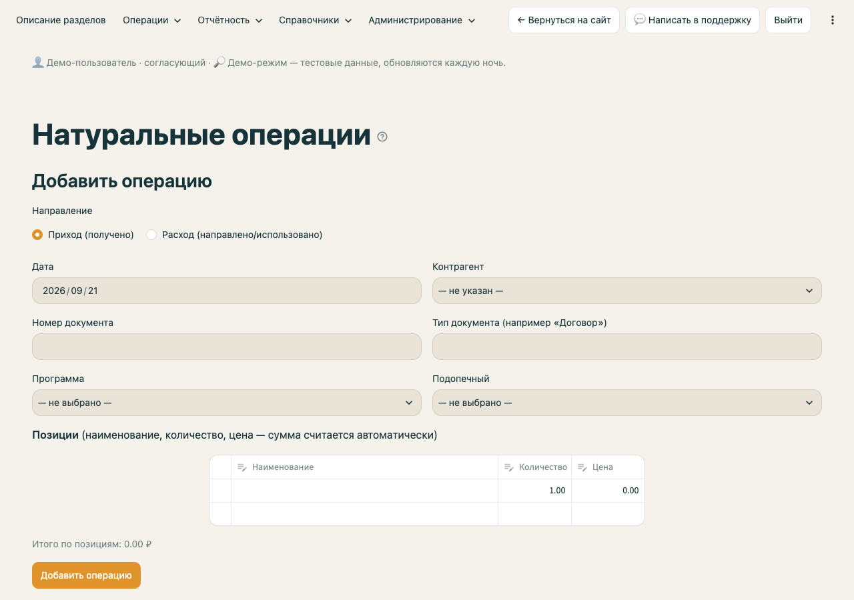Click Написать в поддержку button
This screenshot has width=854, height=600.
(x=693, y=20)
